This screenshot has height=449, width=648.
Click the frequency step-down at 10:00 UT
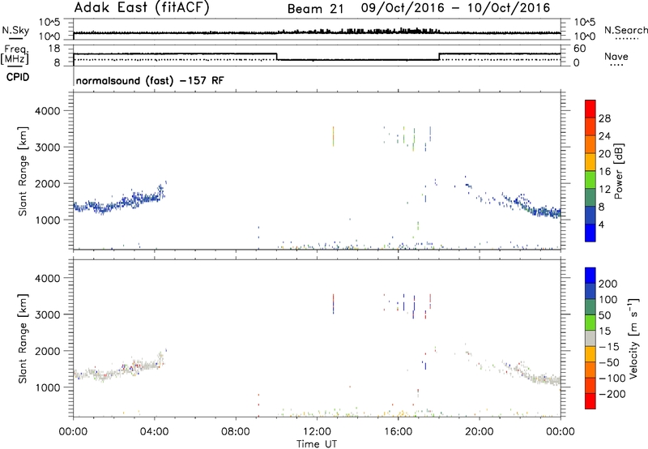click(x=276, y=57)
